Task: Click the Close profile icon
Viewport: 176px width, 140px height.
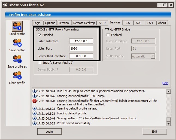Action: tap(17, 75)
